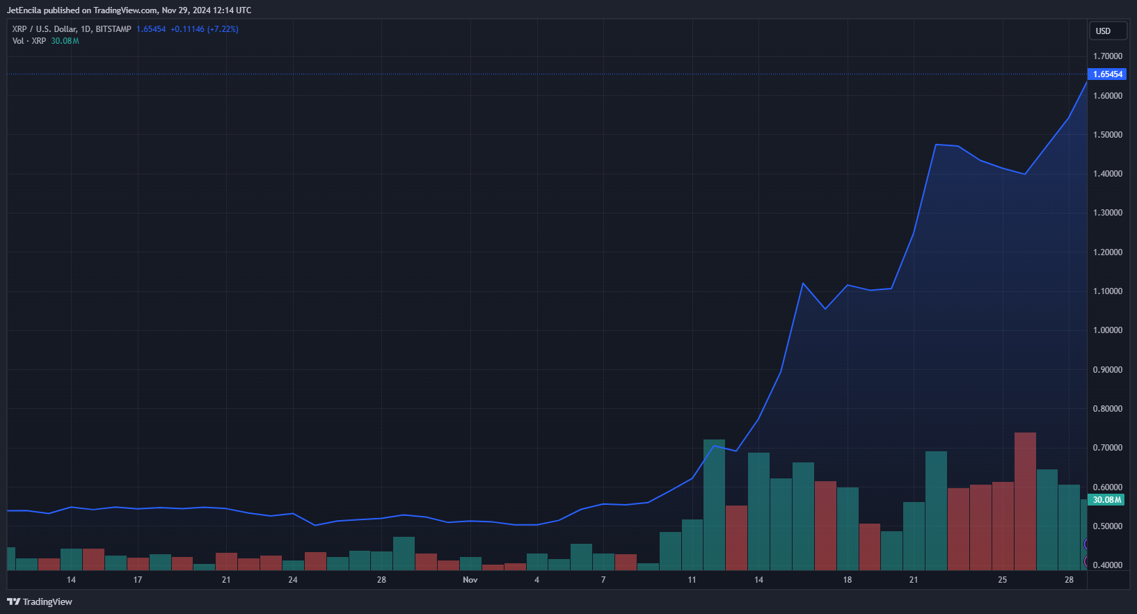The image size is (1137, 614).
Task: Click the TradingView logo in bottom-left corner
Action: [40, 601]
